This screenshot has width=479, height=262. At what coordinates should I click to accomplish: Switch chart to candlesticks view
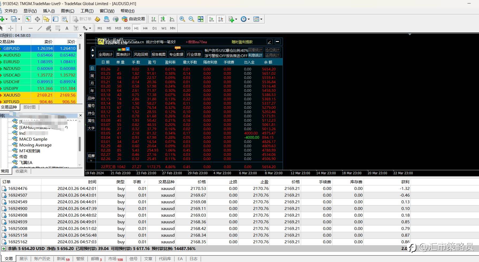[163, 19]
